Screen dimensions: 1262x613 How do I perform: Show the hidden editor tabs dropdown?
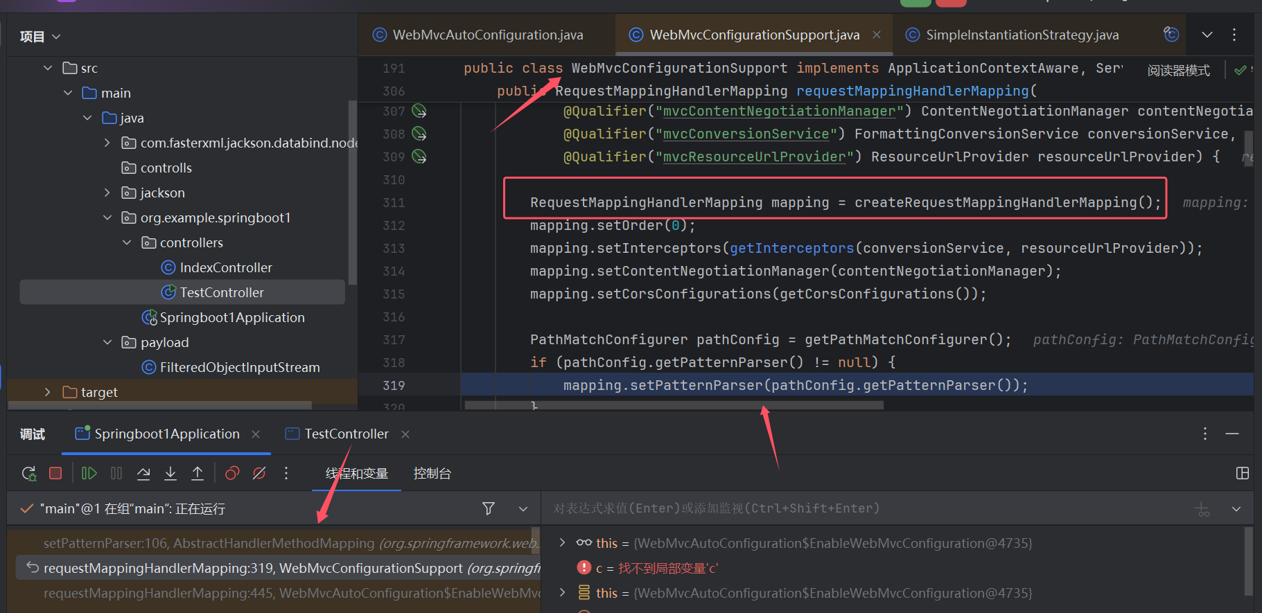click(x=1207, y=35)
